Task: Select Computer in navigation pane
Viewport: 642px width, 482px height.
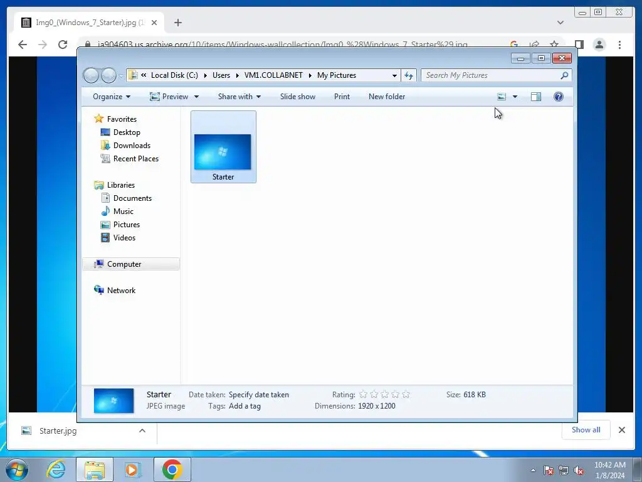Action: 124,264
